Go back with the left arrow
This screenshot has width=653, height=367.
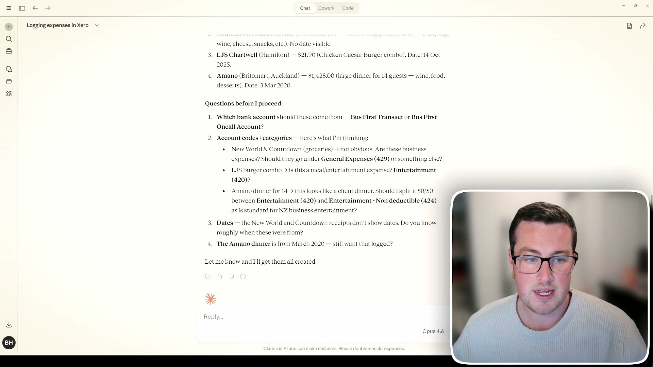(x=35, y=8)
